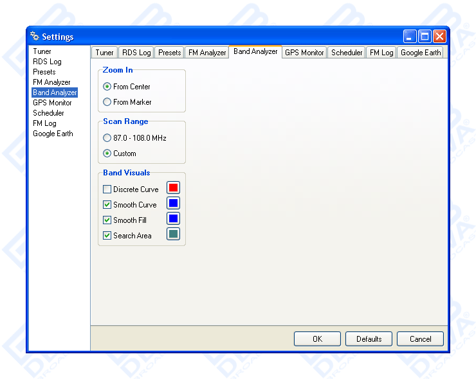This screenshot has width=476, height=379.
Task: Choose the From Center radio button
Action: coord(107,87)
